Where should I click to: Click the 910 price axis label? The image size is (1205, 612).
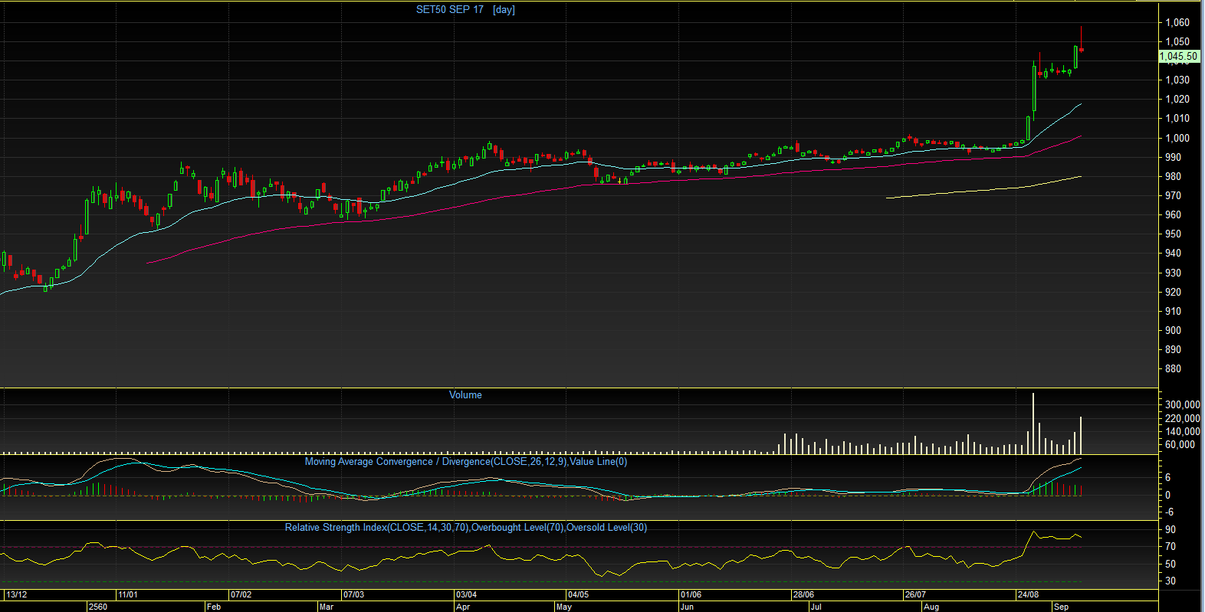[x=1173, y=312]
